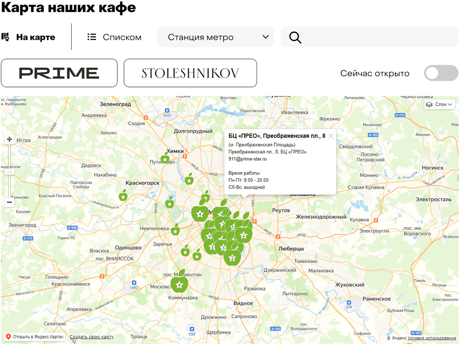Expand the Станция метро dropdown
This screenshot has height=346, width=460.
point(215,37)
